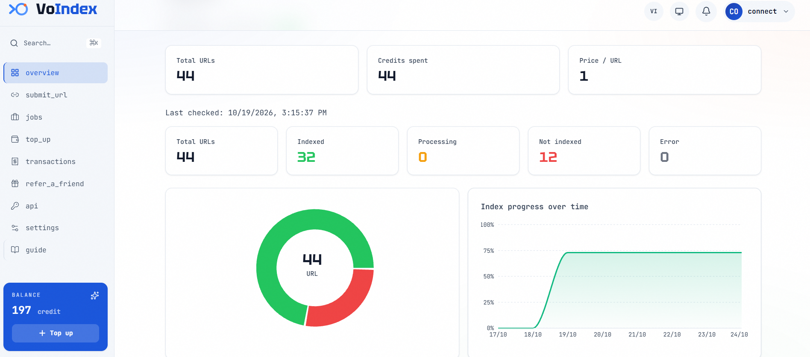Click the Indexed 32 stat card
The image size is (810, 357).
(342, 151)
